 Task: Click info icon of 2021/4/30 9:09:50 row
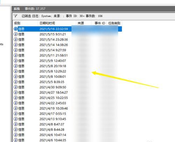pyautogui.click(x=16, y=87)
